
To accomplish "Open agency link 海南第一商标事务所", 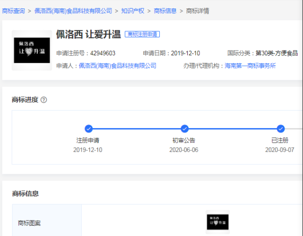I will [250, 66].
